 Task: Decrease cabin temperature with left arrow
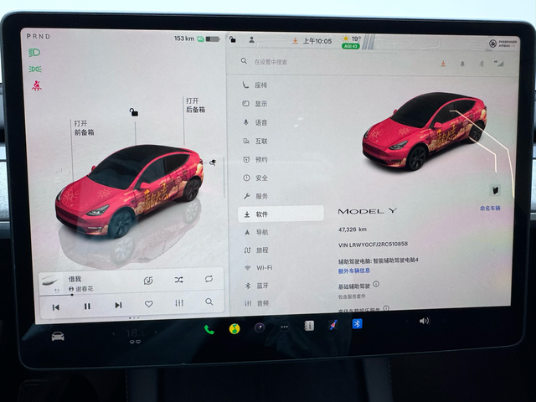(114, 333)
